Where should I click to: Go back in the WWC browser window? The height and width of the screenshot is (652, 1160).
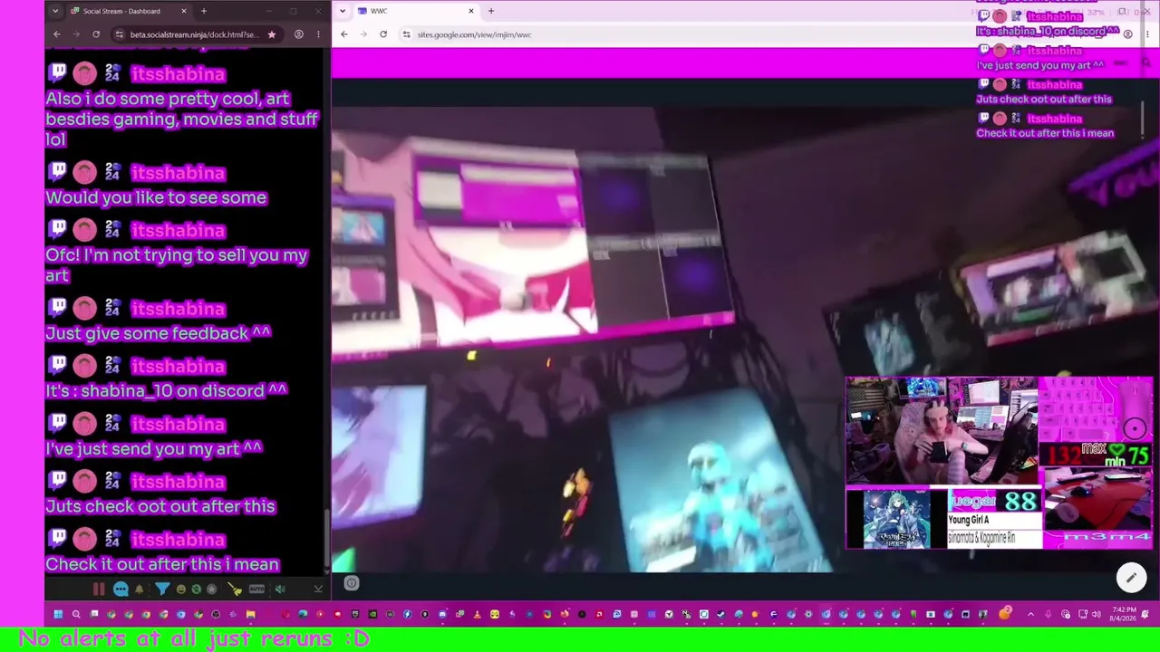click(344, 34)
